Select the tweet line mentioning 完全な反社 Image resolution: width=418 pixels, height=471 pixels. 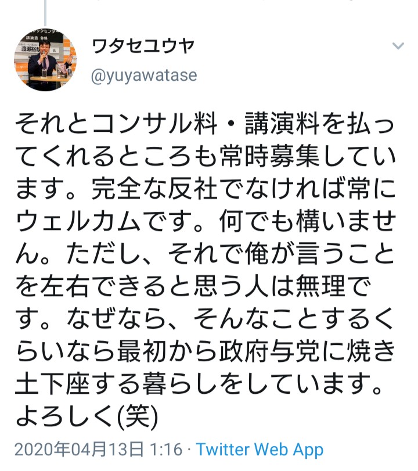pyautogui.click(x=206, y=189)
